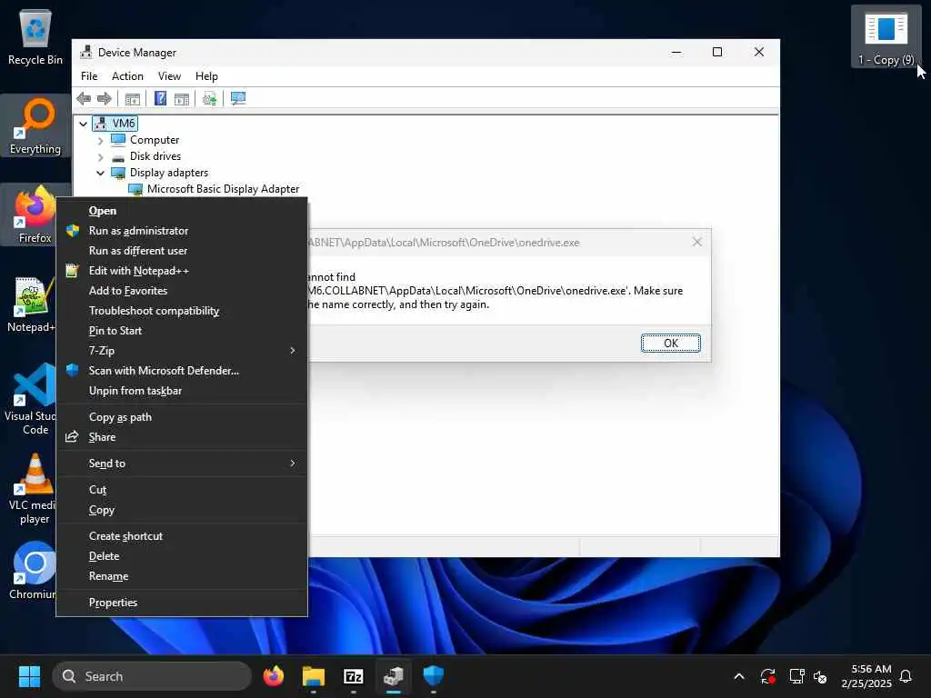
Task: Choose Delete in the context menu
Action: (182, 556)
